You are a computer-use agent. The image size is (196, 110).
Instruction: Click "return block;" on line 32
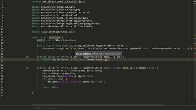pyautogui.click(x=51, y=87)
